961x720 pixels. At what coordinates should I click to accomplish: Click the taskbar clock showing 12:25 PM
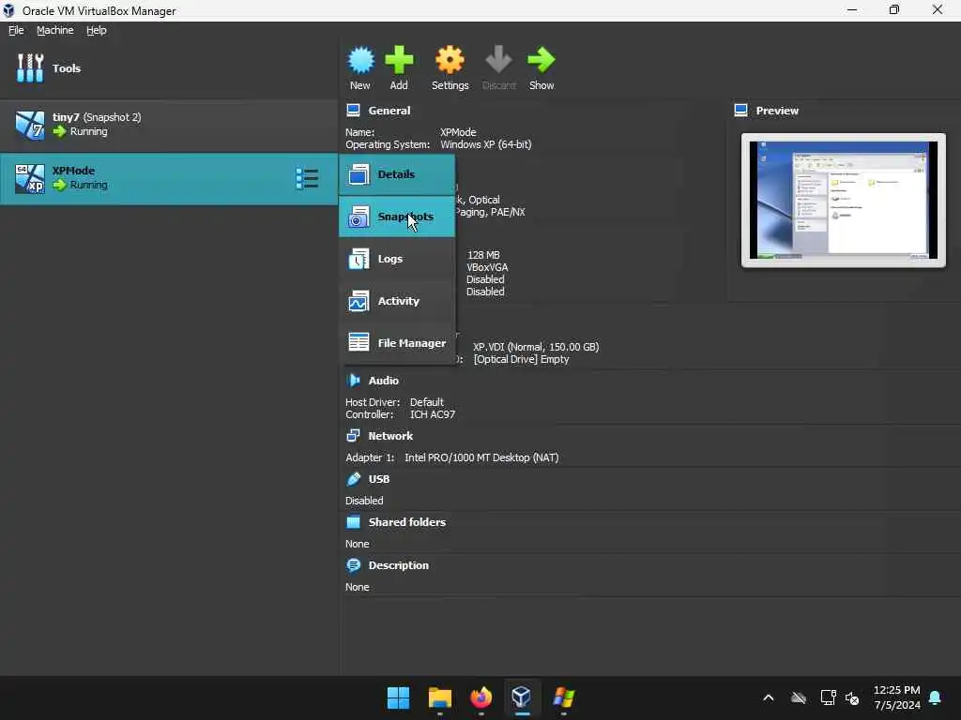point(896,697)
